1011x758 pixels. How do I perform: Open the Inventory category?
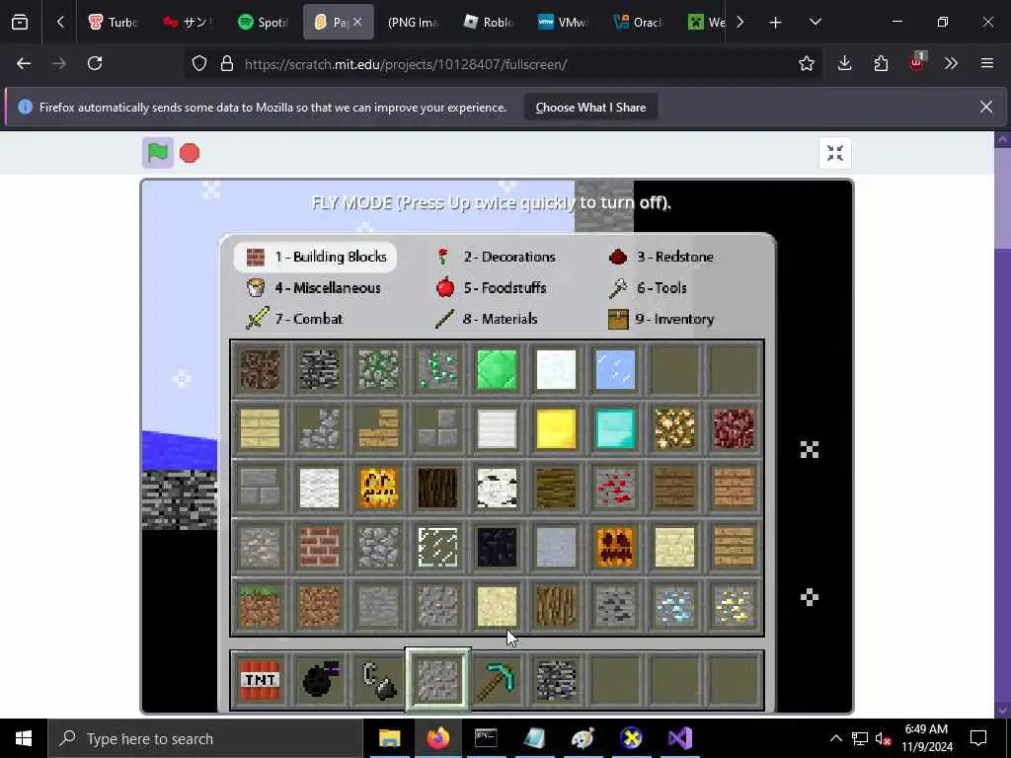tap(661, 319)
